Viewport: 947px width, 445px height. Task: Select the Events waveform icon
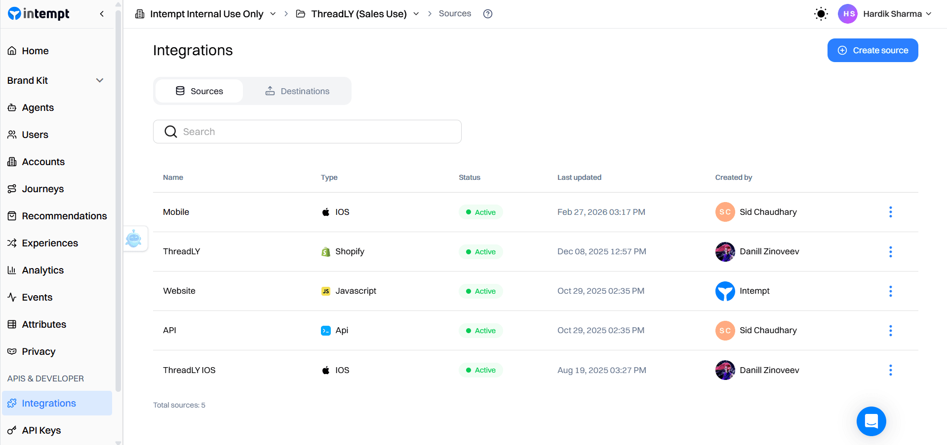12,297
